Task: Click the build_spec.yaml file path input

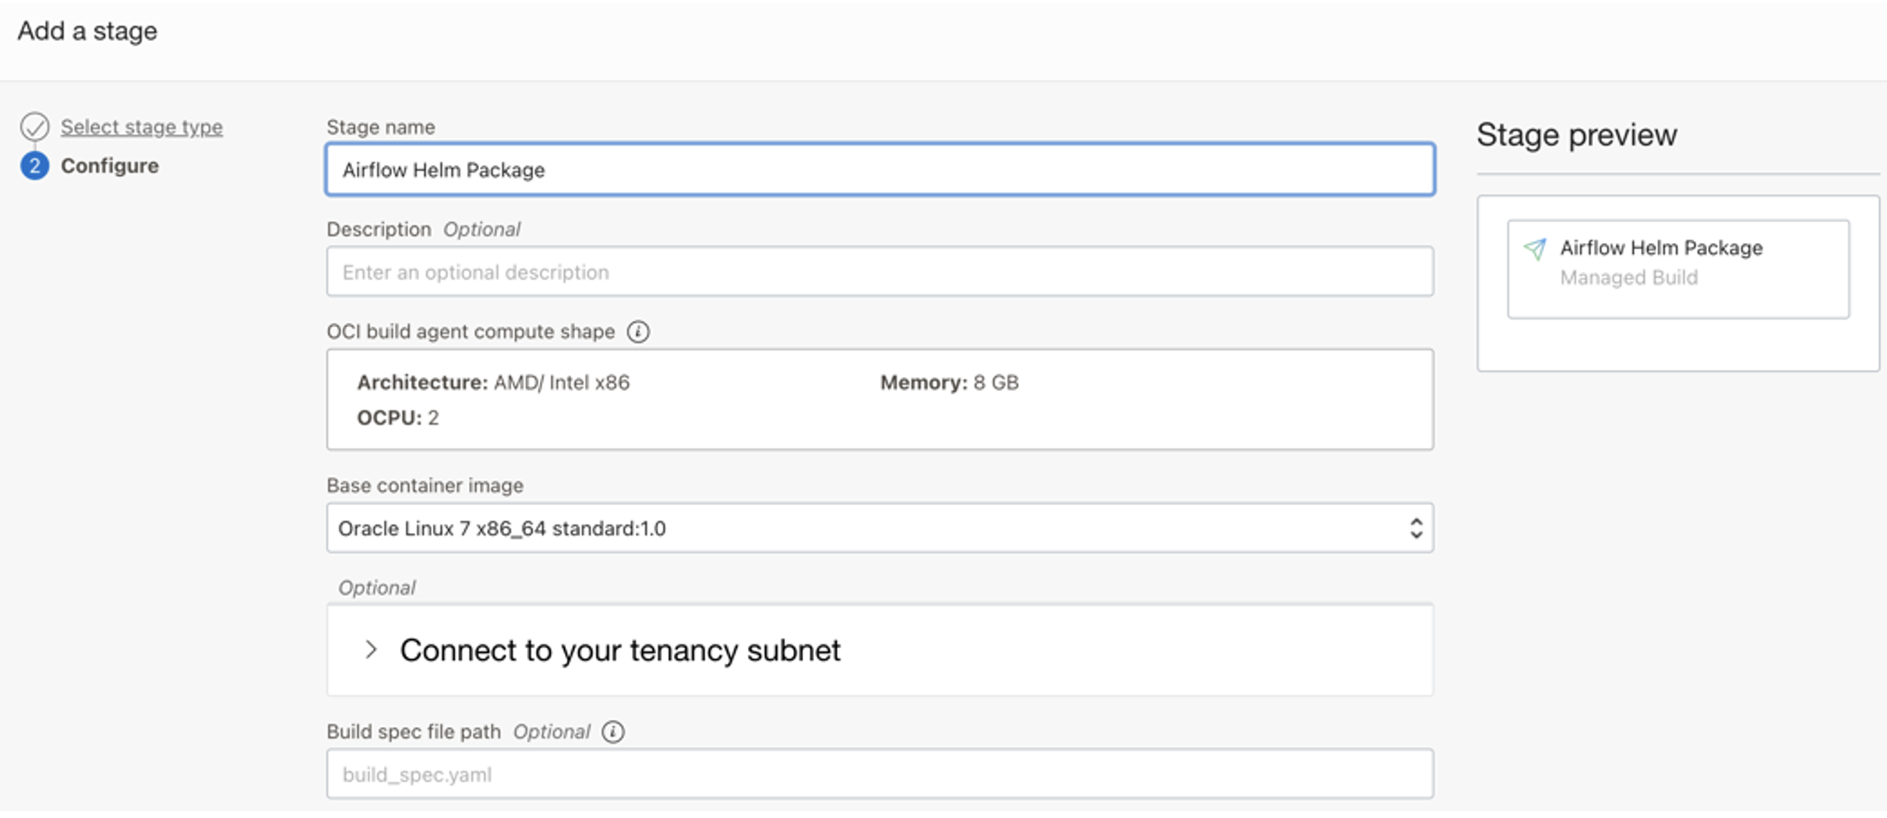Action: pos(879,774)
